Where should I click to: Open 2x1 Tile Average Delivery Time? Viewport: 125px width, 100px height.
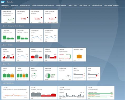point(15,93)
